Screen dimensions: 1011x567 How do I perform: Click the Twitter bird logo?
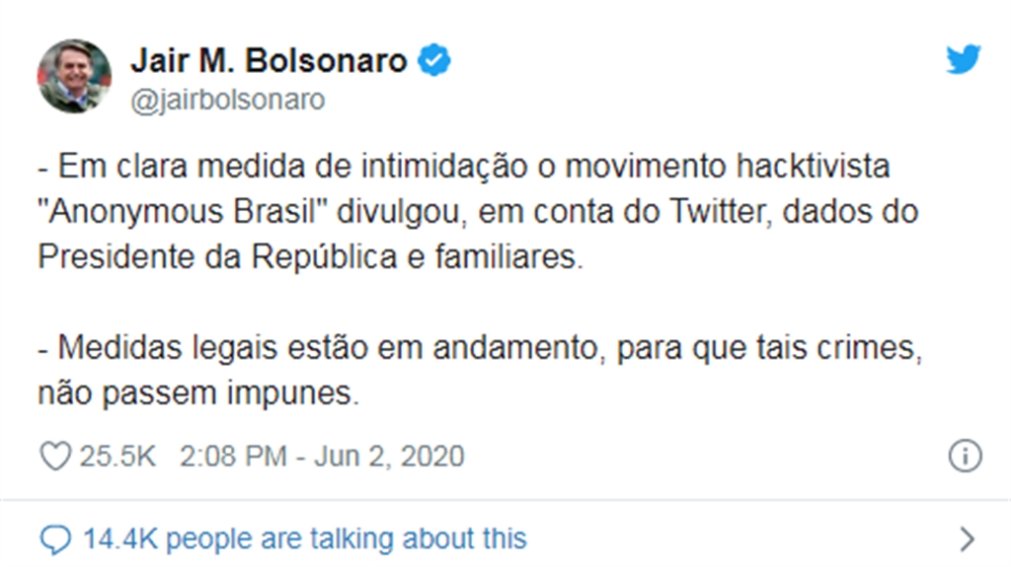964,59
